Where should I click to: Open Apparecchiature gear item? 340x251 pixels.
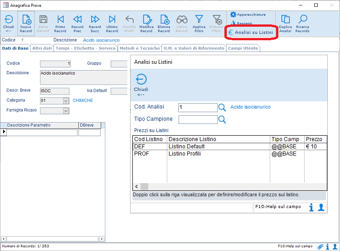pos(248,14)
